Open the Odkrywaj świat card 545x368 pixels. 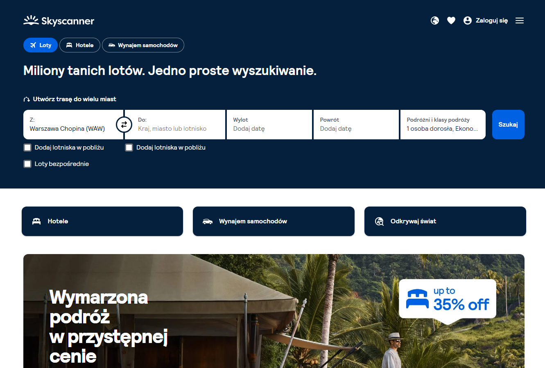coord(445,221)
